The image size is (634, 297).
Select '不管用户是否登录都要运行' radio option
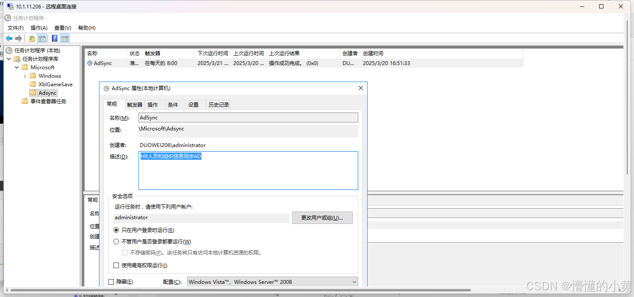pyautogui.click(x=116, y=242)
